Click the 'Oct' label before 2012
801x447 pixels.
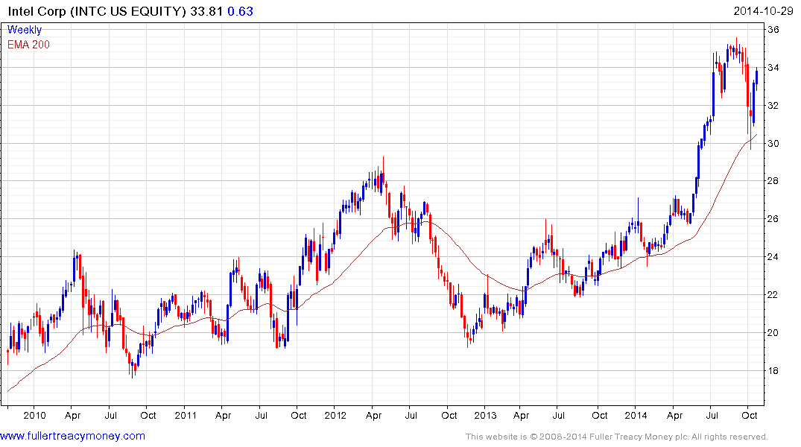click(299, 415)
